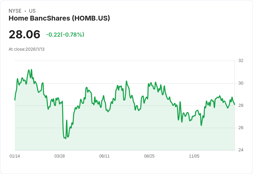
Task: Click the 26 y-axis price label
Action: pyautogui.click(x=241, y=128)
